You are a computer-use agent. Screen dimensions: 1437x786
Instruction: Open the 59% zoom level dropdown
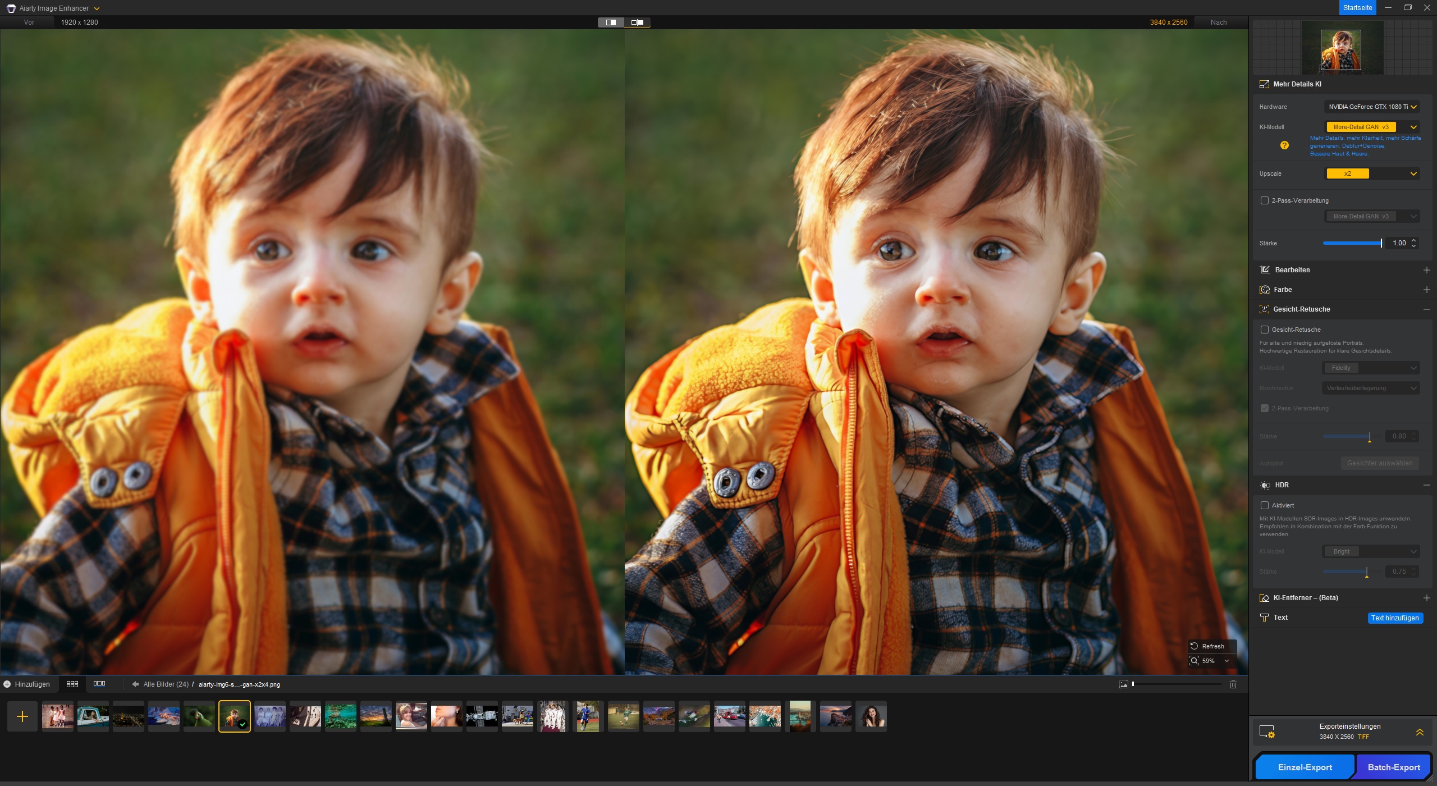(1227, 661)
